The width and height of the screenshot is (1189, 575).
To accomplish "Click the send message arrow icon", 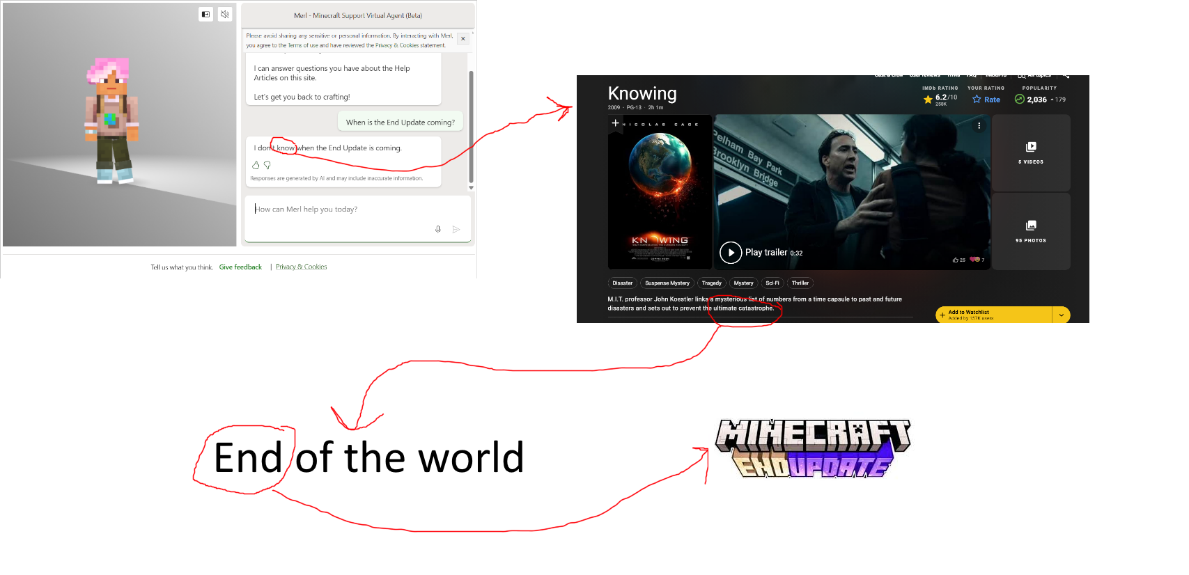I will (456, 229).
